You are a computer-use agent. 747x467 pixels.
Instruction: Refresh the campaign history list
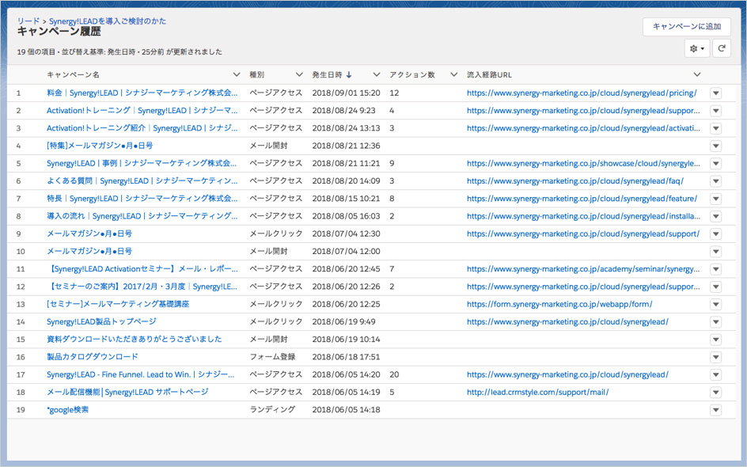pos(721,48)
